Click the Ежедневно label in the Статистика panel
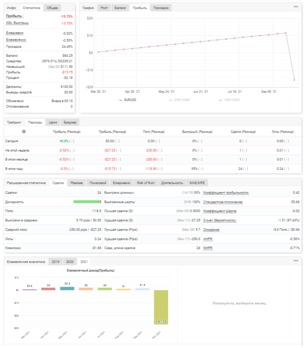 tap(15, 33)
